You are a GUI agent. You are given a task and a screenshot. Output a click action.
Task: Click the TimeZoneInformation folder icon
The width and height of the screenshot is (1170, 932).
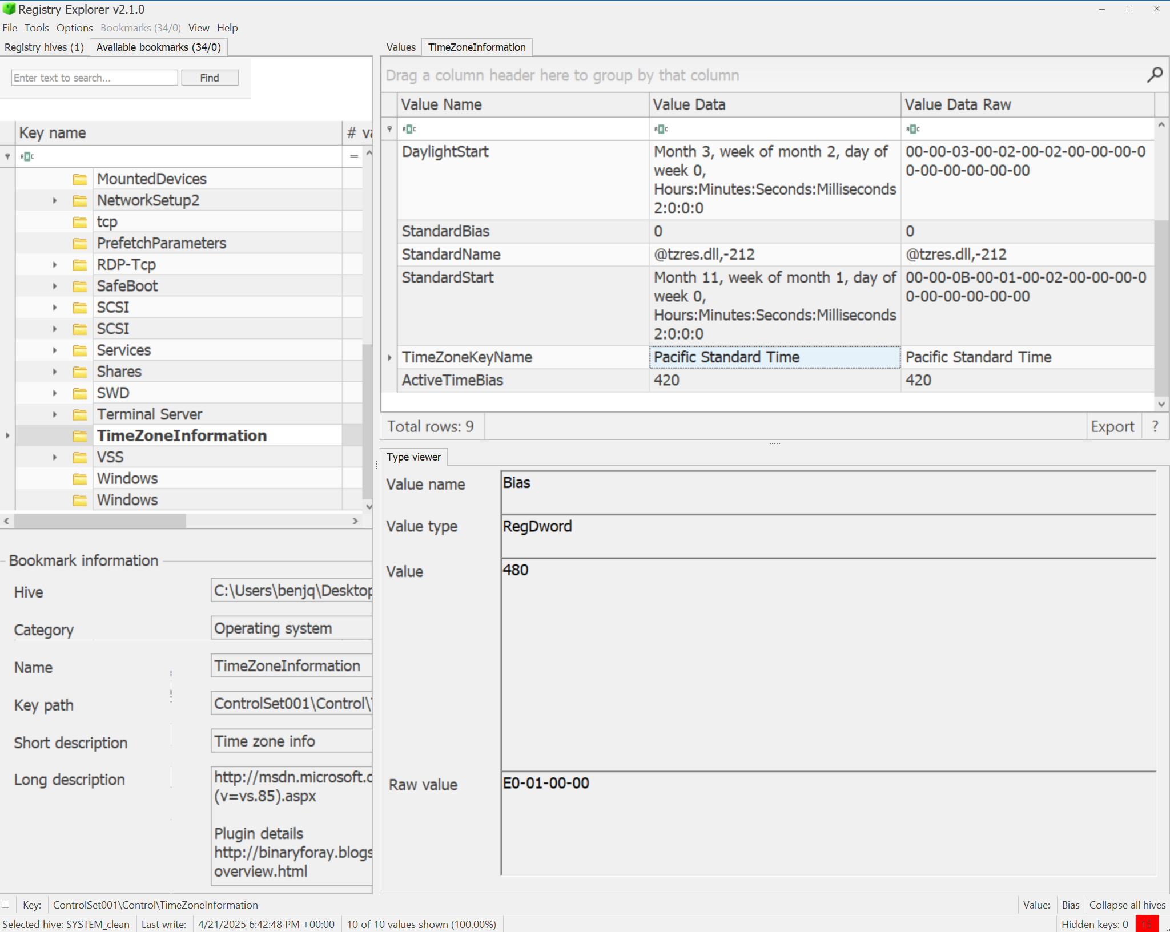point(80,436)
